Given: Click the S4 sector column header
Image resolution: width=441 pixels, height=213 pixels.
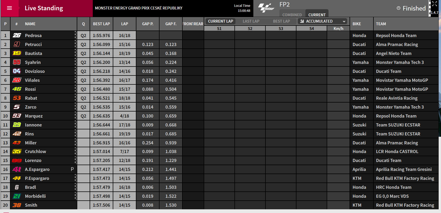Looking at the screenshot, I should (x=312, y=28).
